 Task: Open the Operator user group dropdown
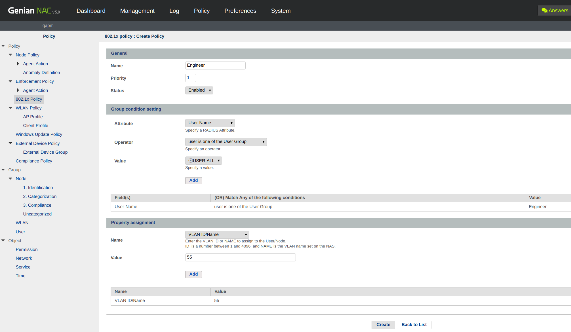tap(226, 141)
